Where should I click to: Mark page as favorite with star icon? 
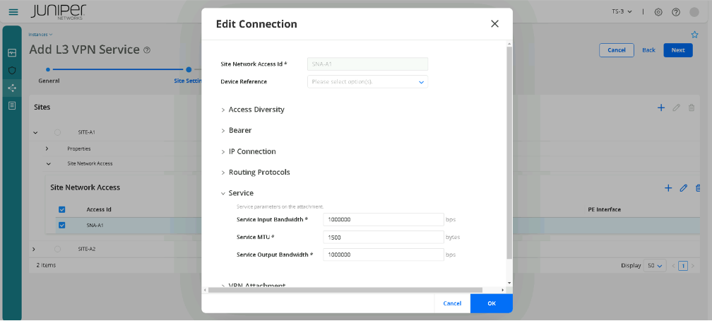(x=694, y=35)
